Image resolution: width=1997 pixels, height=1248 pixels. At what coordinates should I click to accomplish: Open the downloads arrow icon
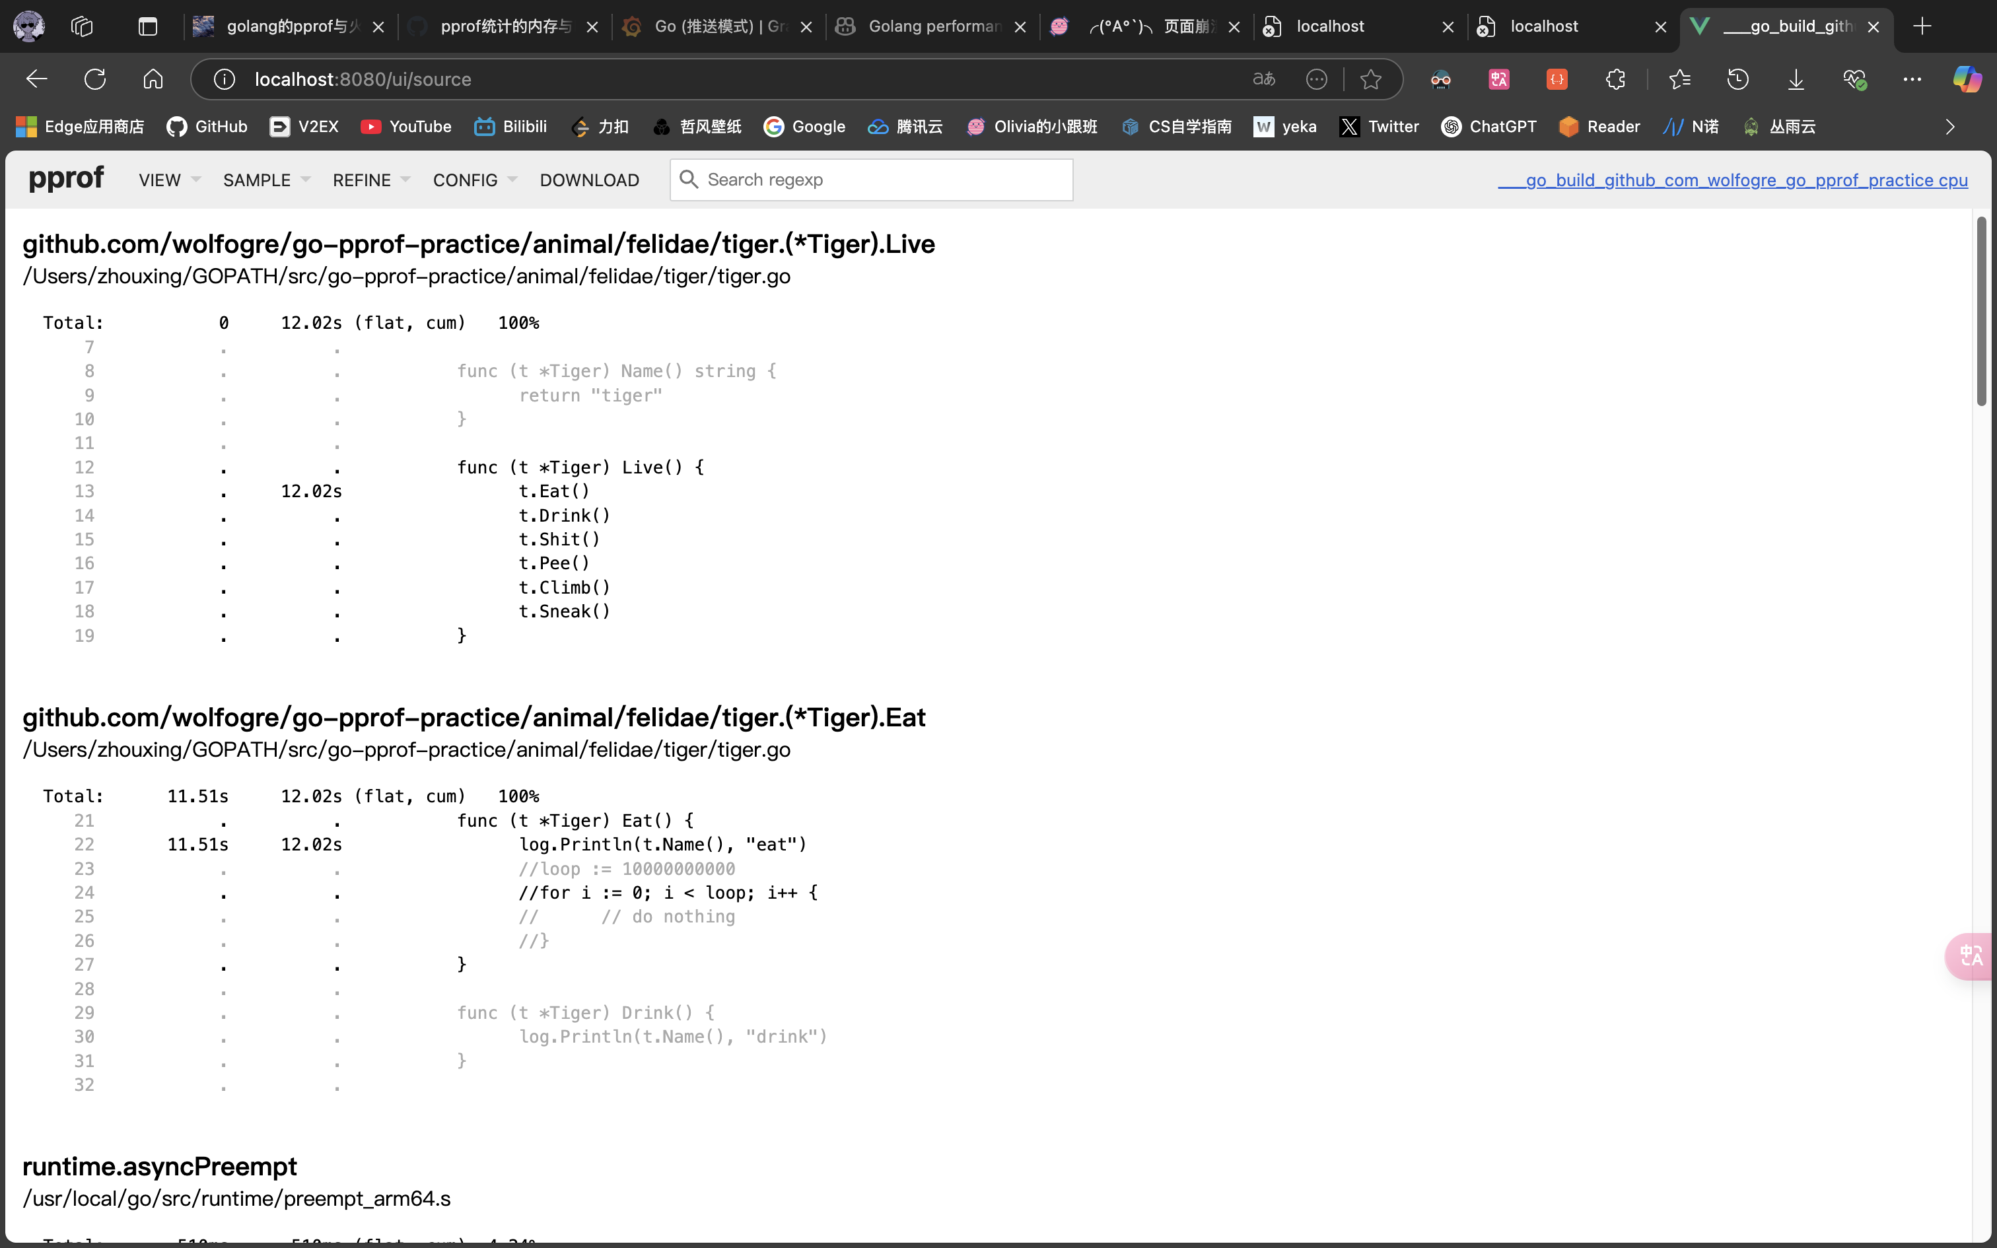tap(1796, 79)
